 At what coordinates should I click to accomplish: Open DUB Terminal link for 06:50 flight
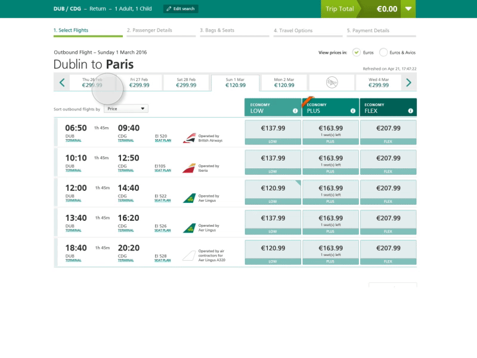tap(73, 140)
